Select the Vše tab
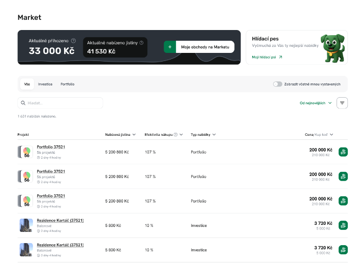Screen dimensions: 364x264 [x=27, y=84]
